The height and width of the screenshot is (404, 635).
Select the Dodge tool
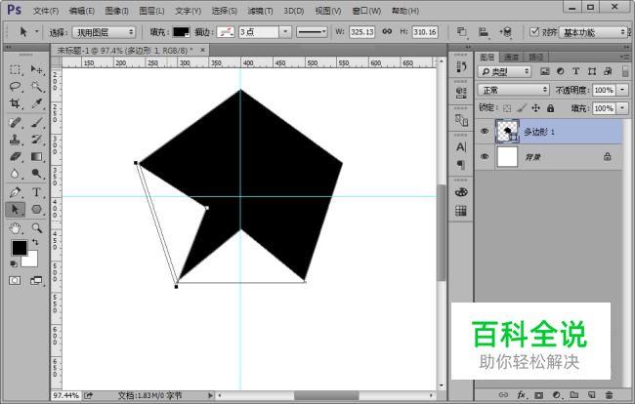[37, 174]
